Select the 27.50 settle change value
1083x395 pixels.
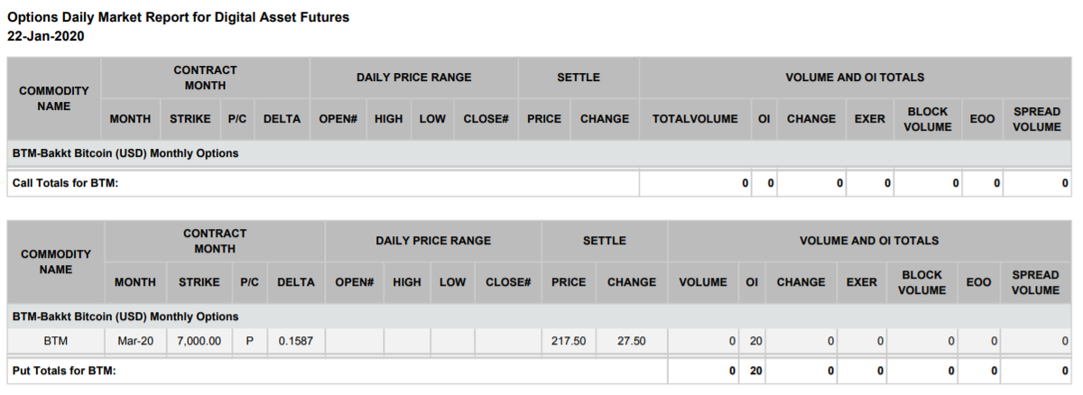click(x=631, y=341)
